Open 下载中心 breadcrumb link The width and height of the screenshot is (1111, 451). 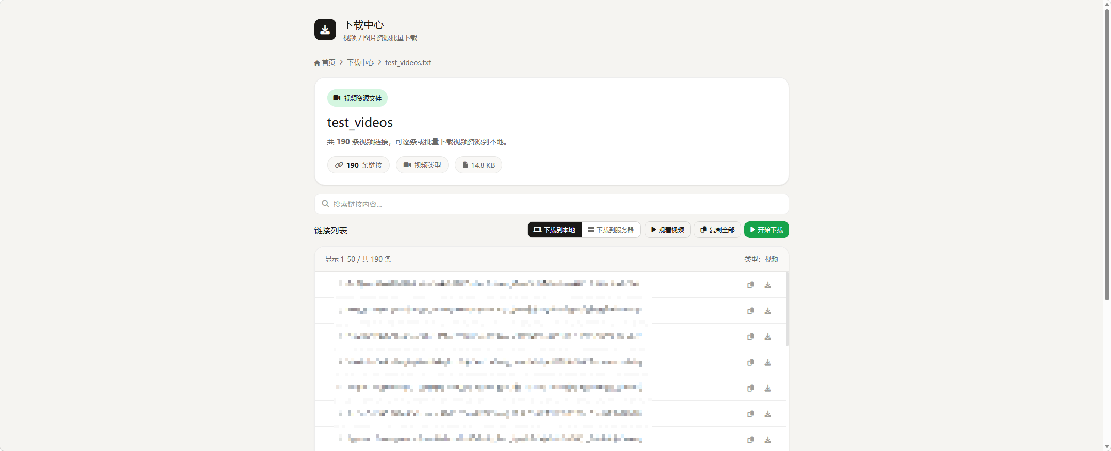point(360,62)
